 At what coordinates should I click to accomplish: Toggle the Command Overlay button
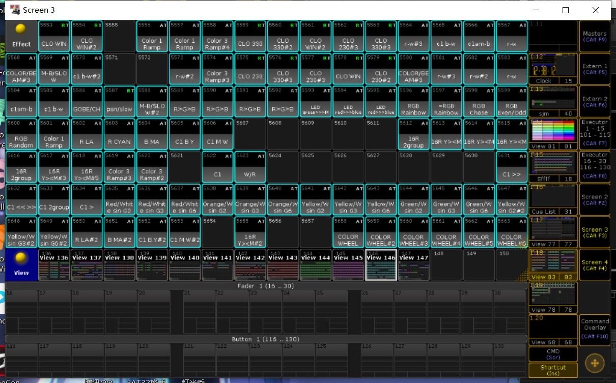595,330
